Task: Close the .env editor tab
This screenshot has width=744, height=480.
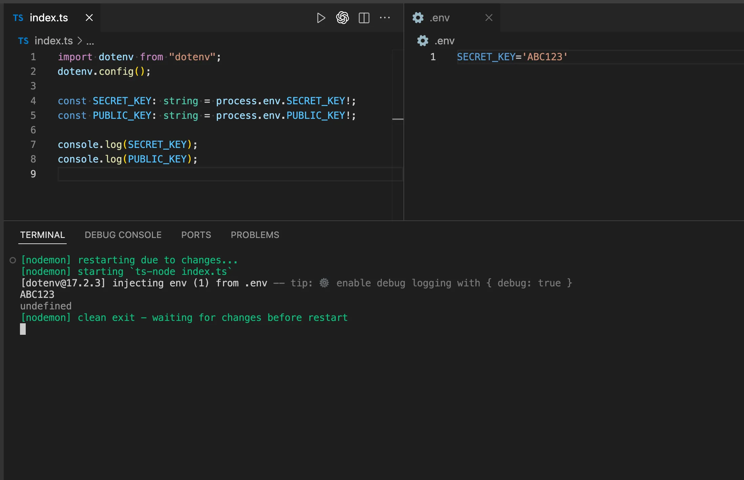Action: [x=488, y=18]
